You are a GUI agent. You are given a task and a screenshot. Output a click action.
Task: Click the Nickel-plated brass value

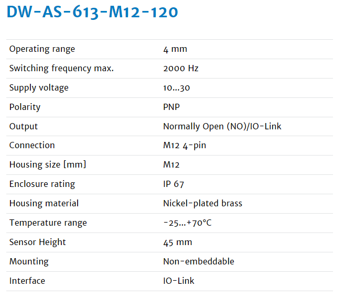tap(202, 204)
